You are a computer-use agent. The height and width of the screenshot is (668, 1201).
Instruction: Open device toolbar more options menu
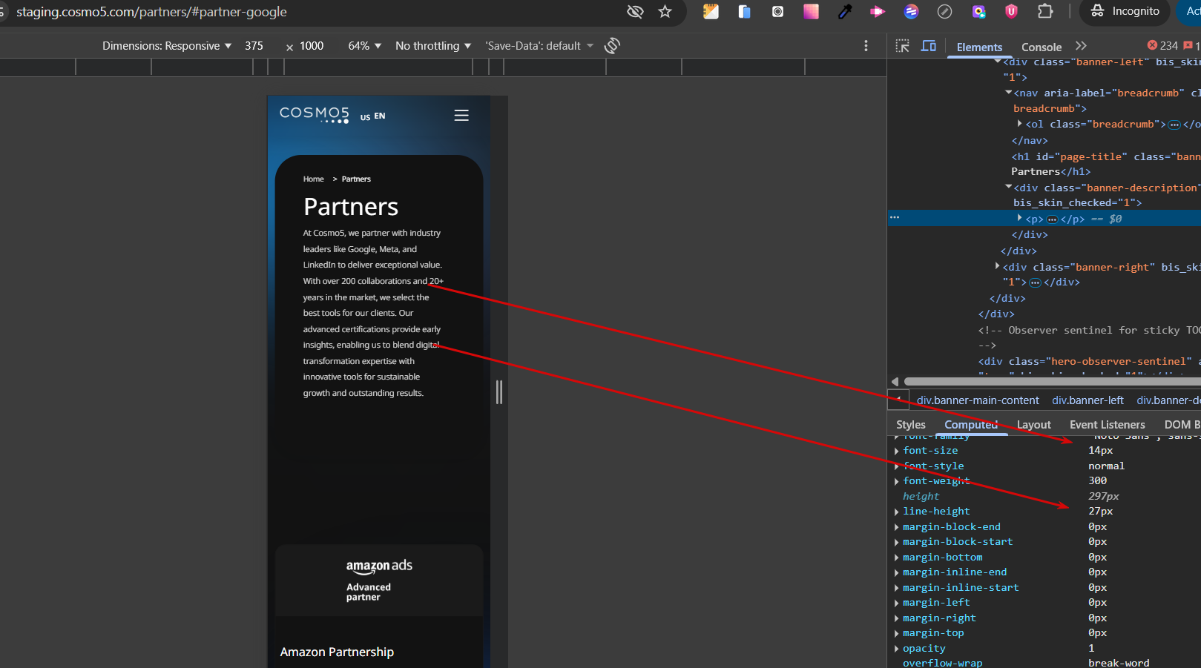click(x=866, y=46)
